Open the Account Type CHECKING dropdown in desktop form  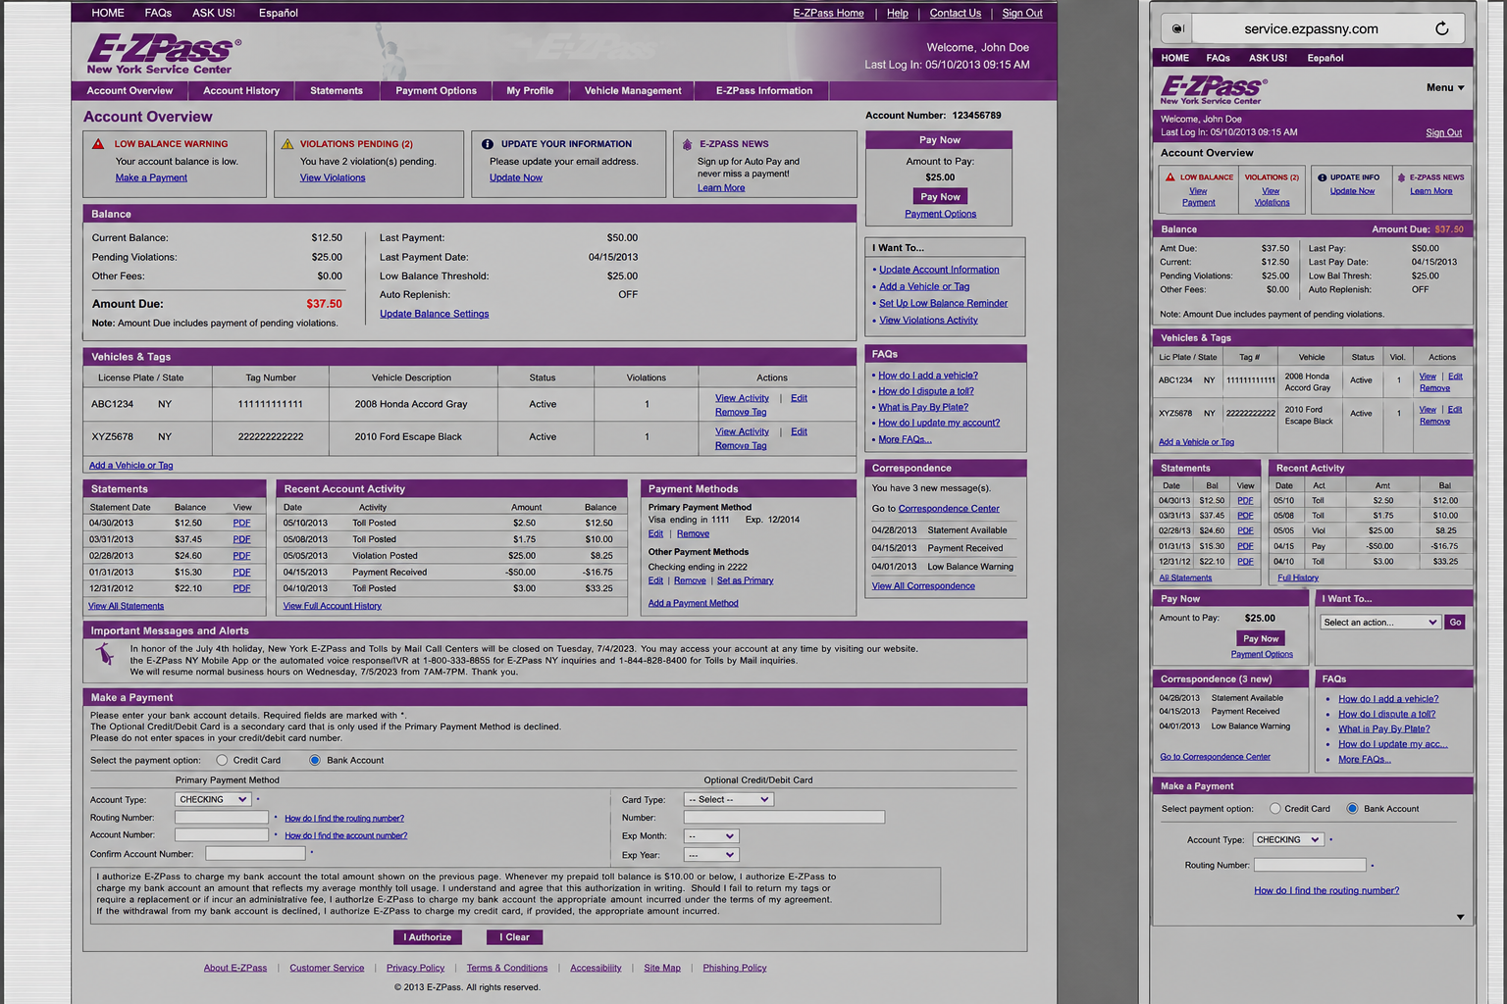213,800
